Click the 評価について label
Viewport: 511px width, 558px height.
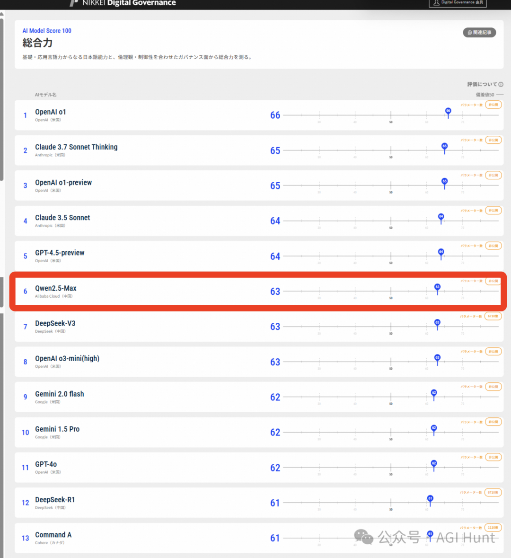point(482,84)
